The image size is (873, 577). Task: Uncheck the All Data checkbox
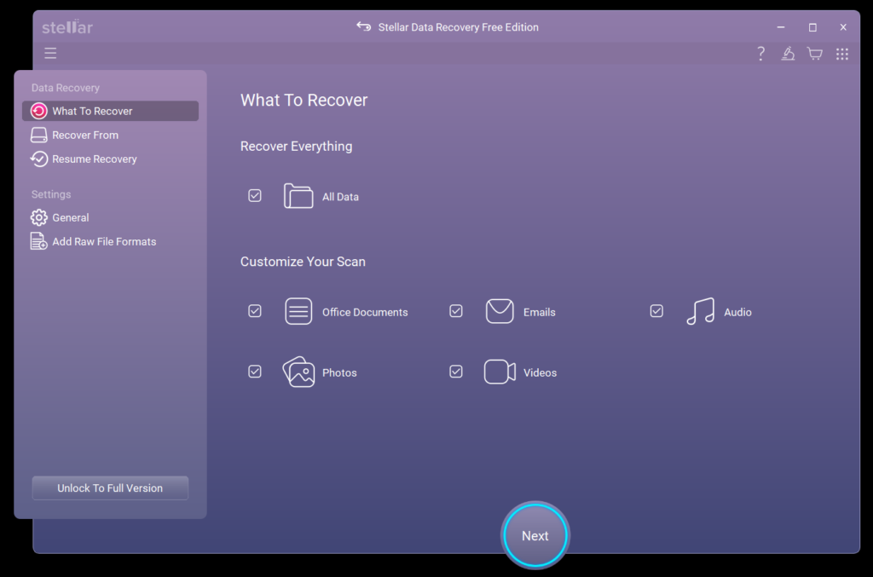point(255,196)
